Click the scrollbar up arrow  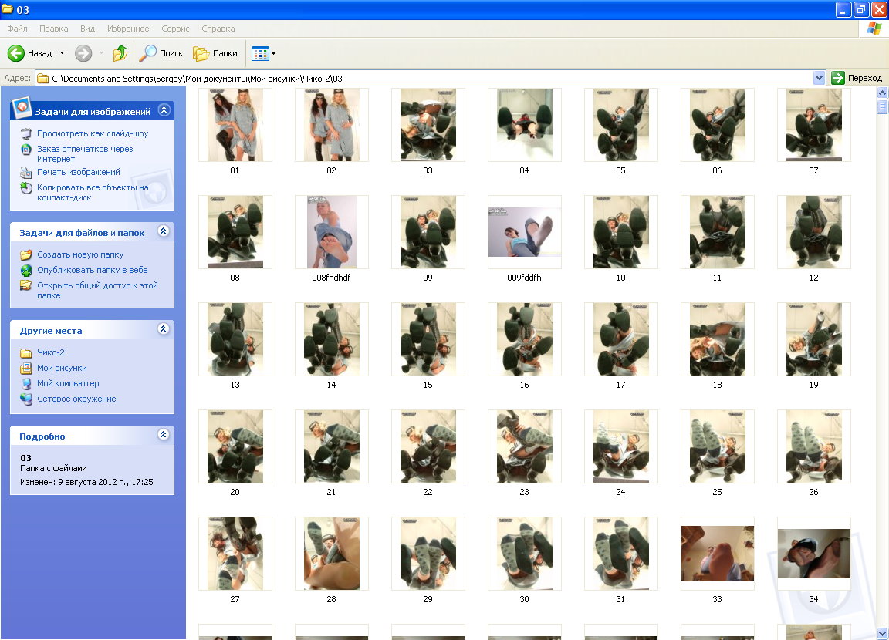tap(882, 93)
